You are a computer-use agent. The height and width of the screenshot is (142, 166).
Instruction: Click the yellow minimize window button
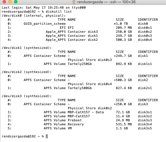(x=10, y=2)
